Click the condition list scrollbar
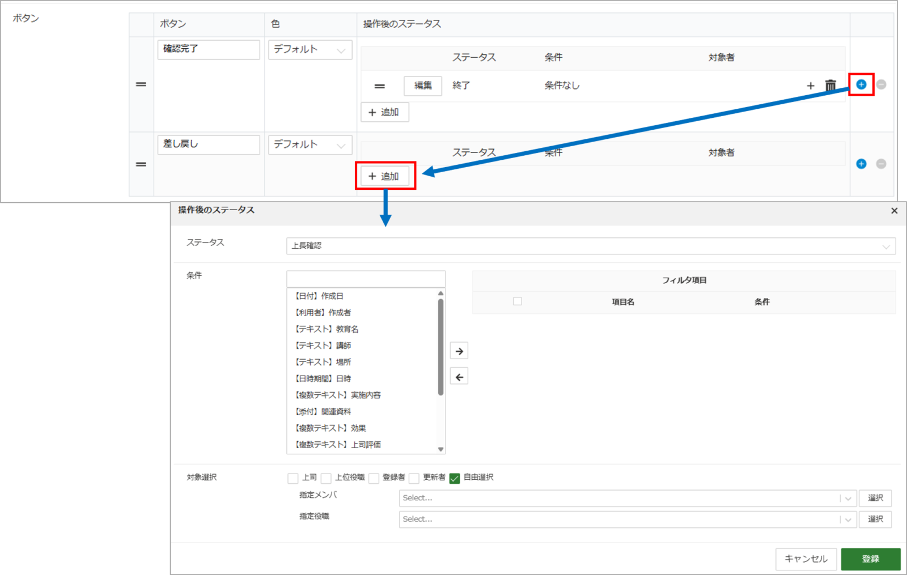Viewport: 907px width, 575px height. 440,347
